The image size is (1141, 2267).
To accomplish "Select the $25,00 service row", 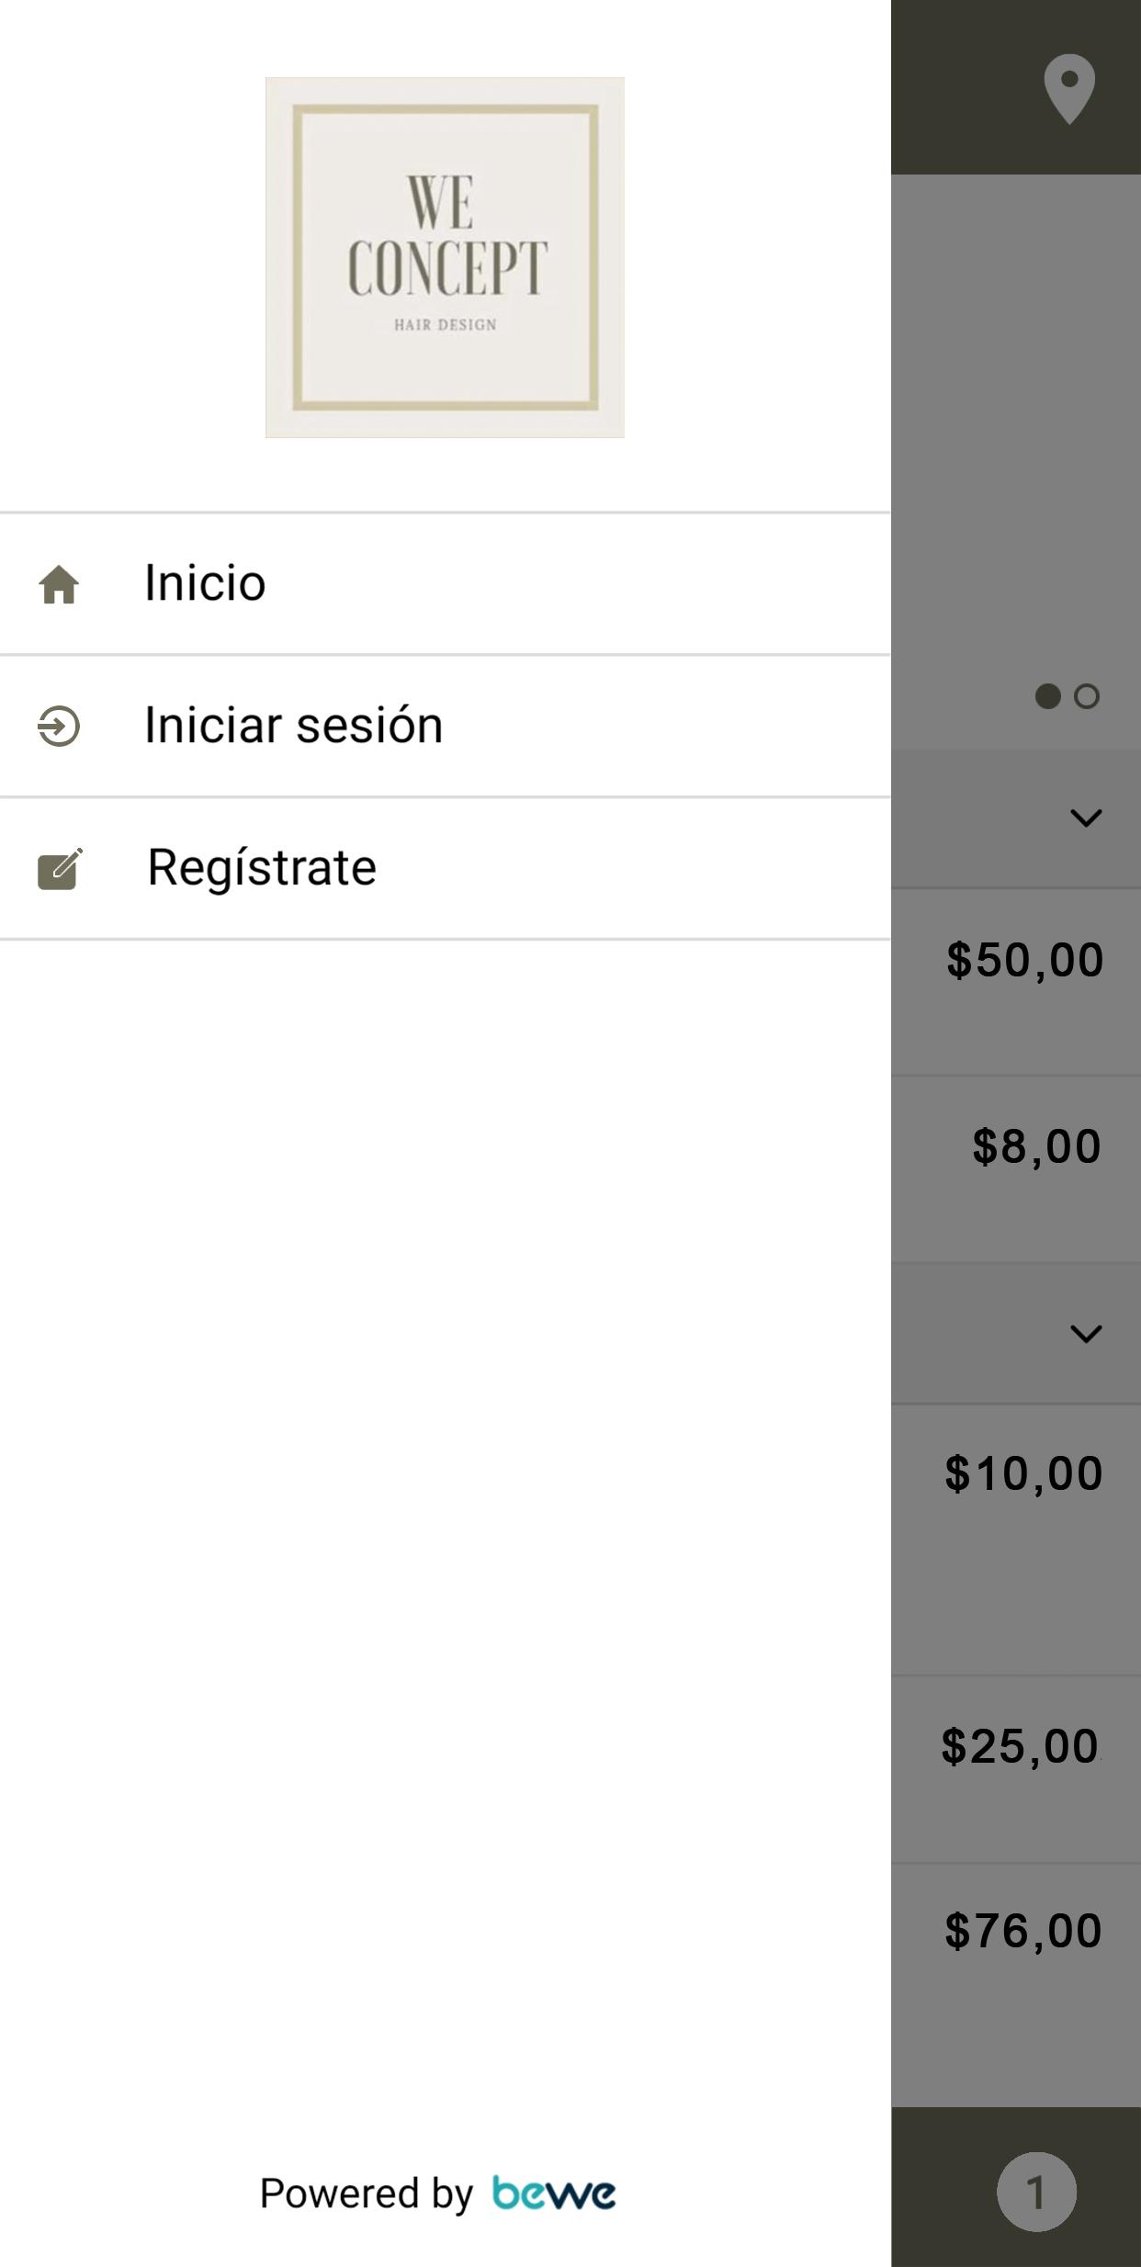I will pos(1016,1769).
